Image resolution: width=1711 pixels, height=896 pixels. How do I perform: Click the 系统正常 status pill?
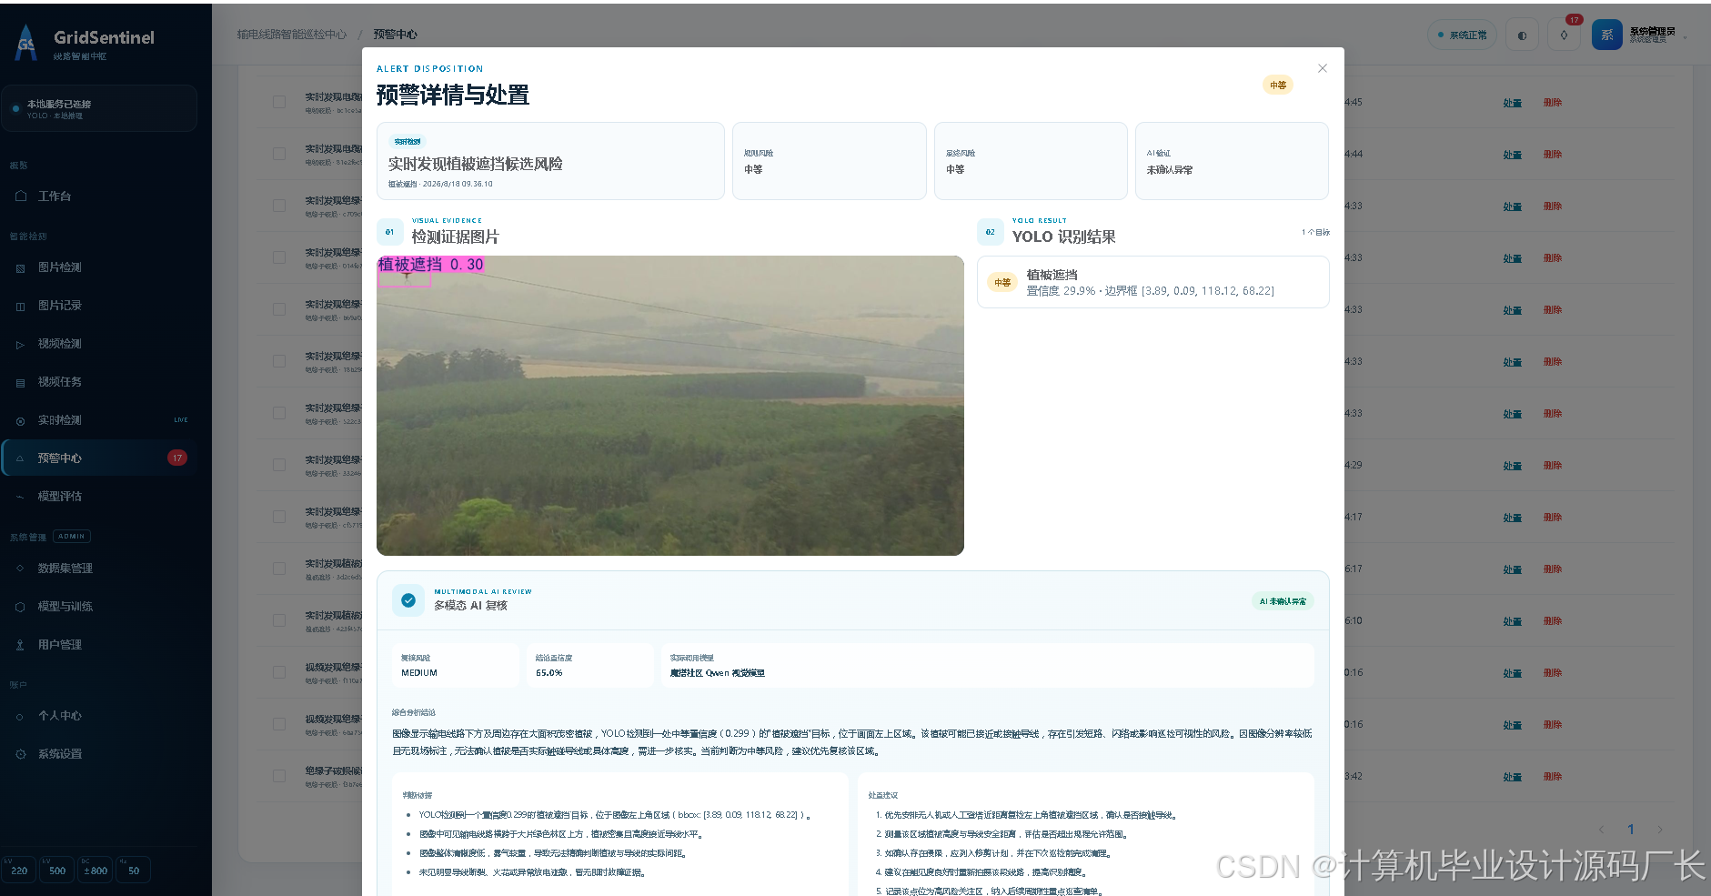coord(1462,35)
